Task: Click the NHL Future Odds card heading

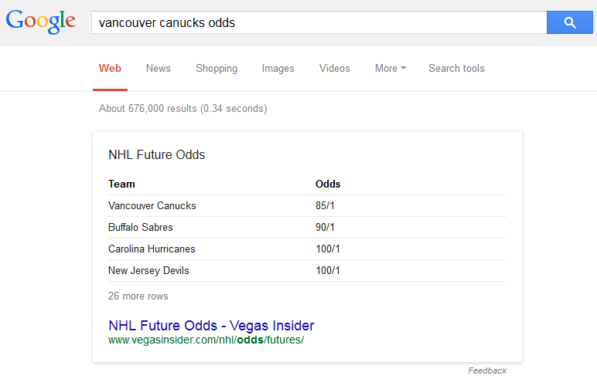Action: (x=157, y=154)
